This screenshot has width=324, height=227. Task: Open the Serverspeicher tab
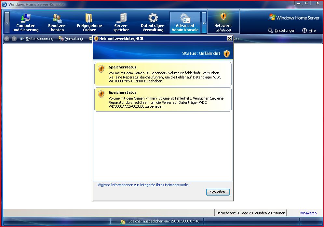pyautogui.click(x=121, y=22)
